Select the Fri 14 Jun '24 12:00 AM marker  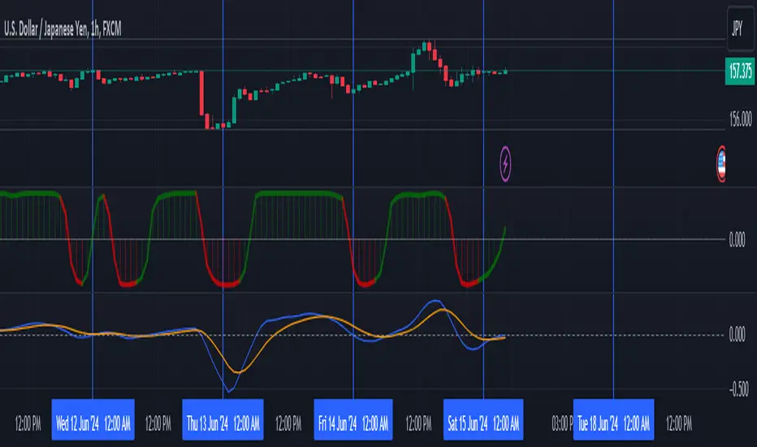[353, 419]
